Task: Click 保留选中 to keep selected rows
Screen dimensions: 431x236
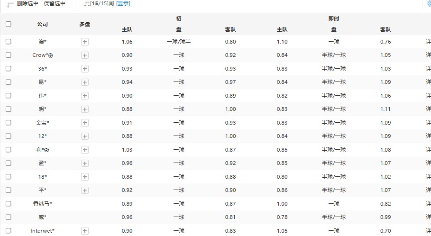Action: point(55,4)
